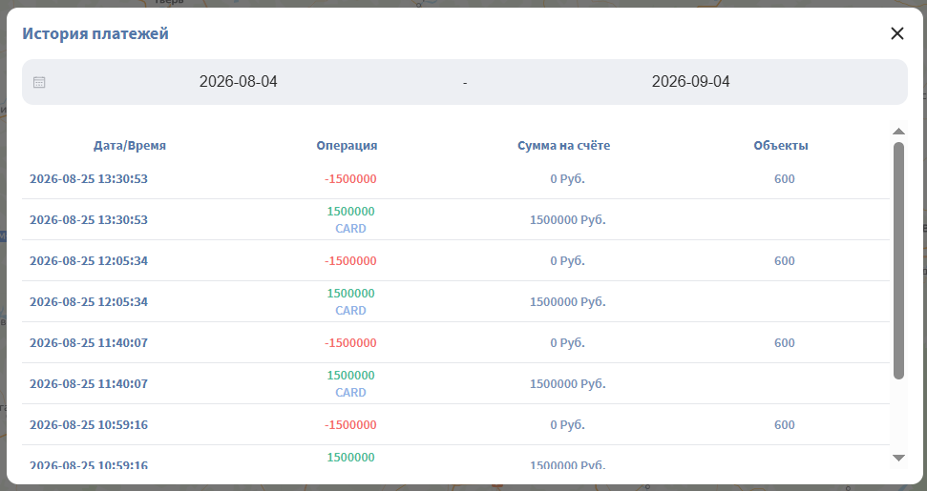Click 600 objects in the 10:59:16 row

[x=785, y=425]
